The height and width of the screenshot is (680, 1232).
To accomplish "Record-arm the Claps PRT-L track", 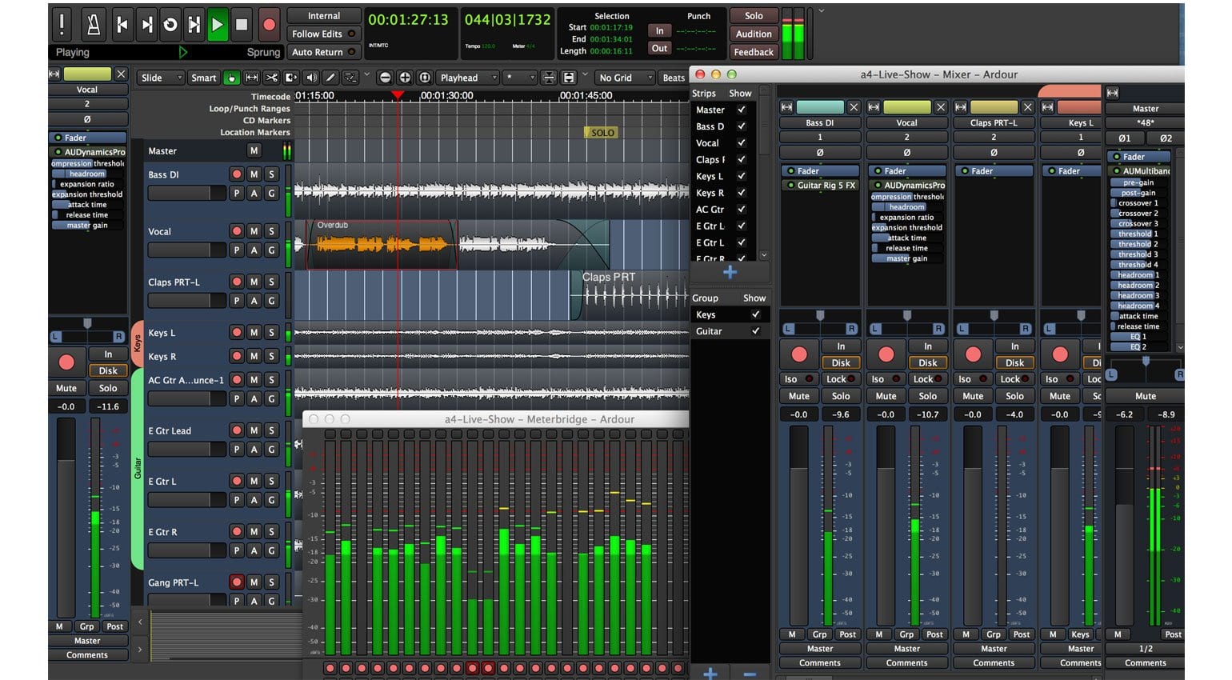I will (237, 282).
